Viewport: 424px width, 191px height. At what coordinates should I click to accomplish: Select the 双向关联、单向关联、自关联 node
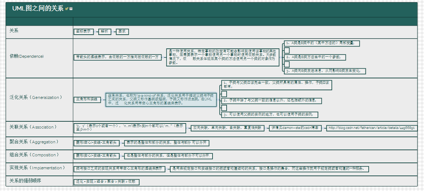227,128
